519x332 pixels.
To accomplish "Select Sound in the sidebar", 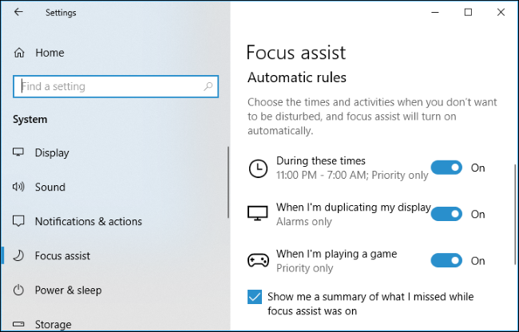I will (50, 187).
